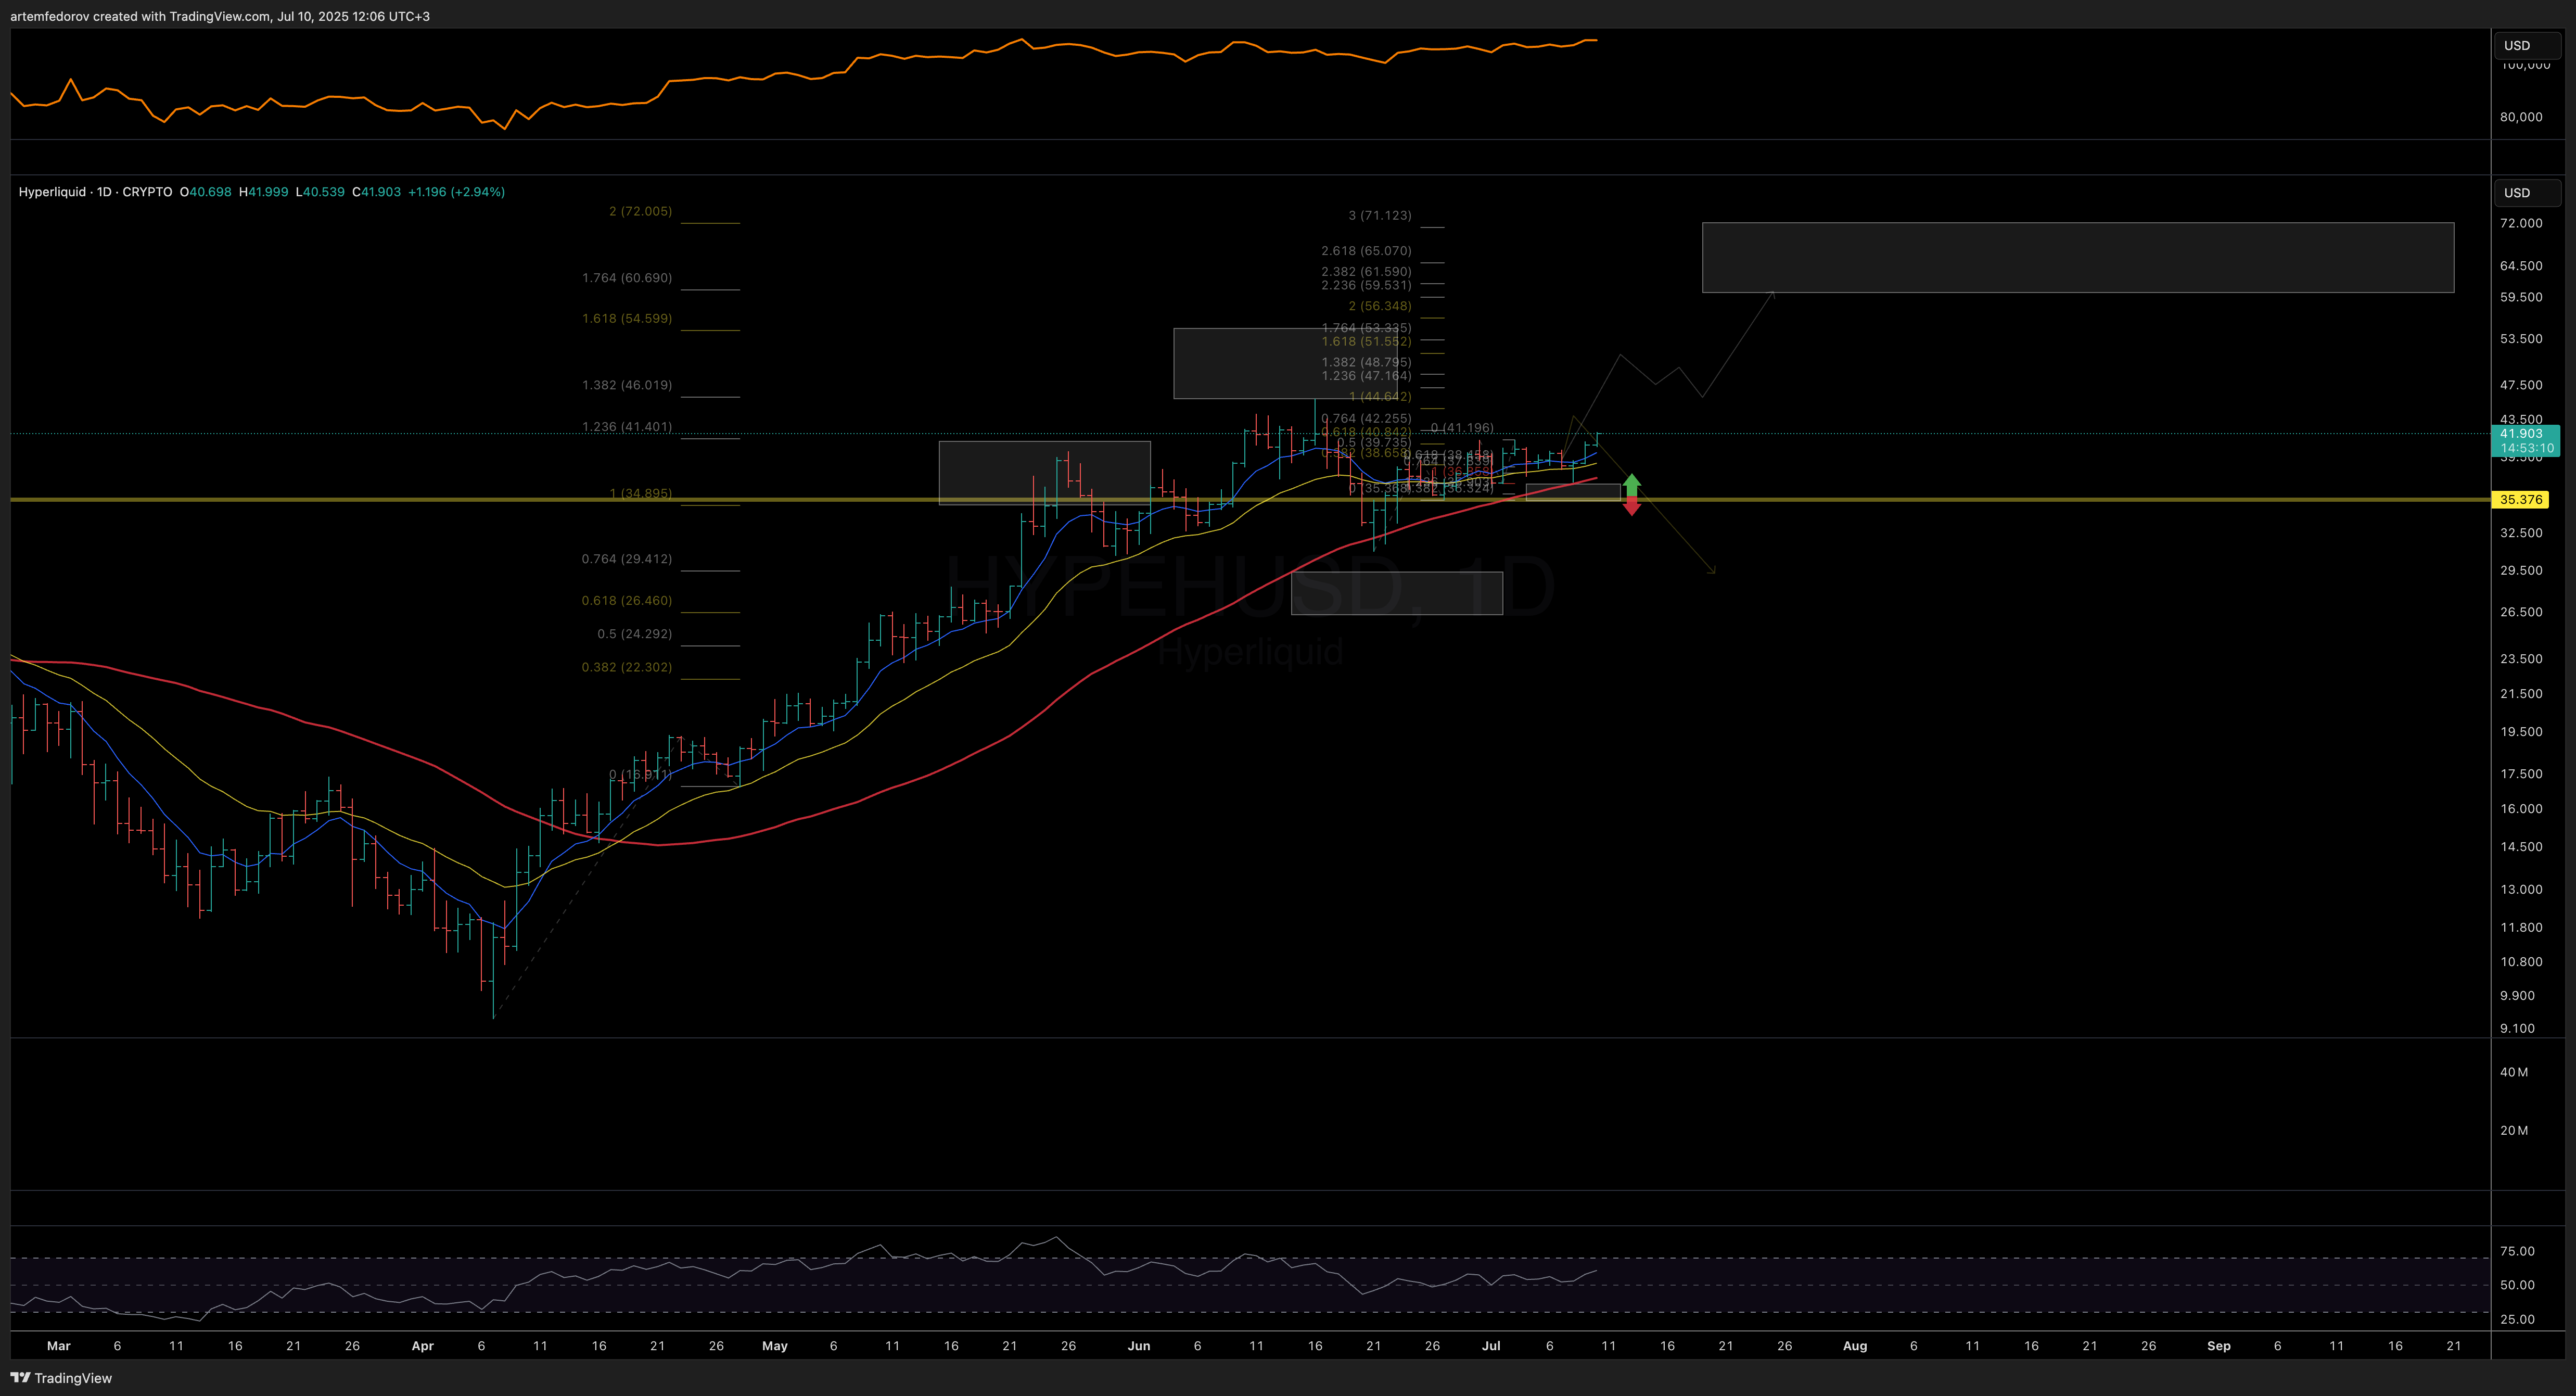Viewport: 2576px width, 1396px height.
Task: Click Fib label 2.382 (61.590)
Action: click(x=1366, y=272)
